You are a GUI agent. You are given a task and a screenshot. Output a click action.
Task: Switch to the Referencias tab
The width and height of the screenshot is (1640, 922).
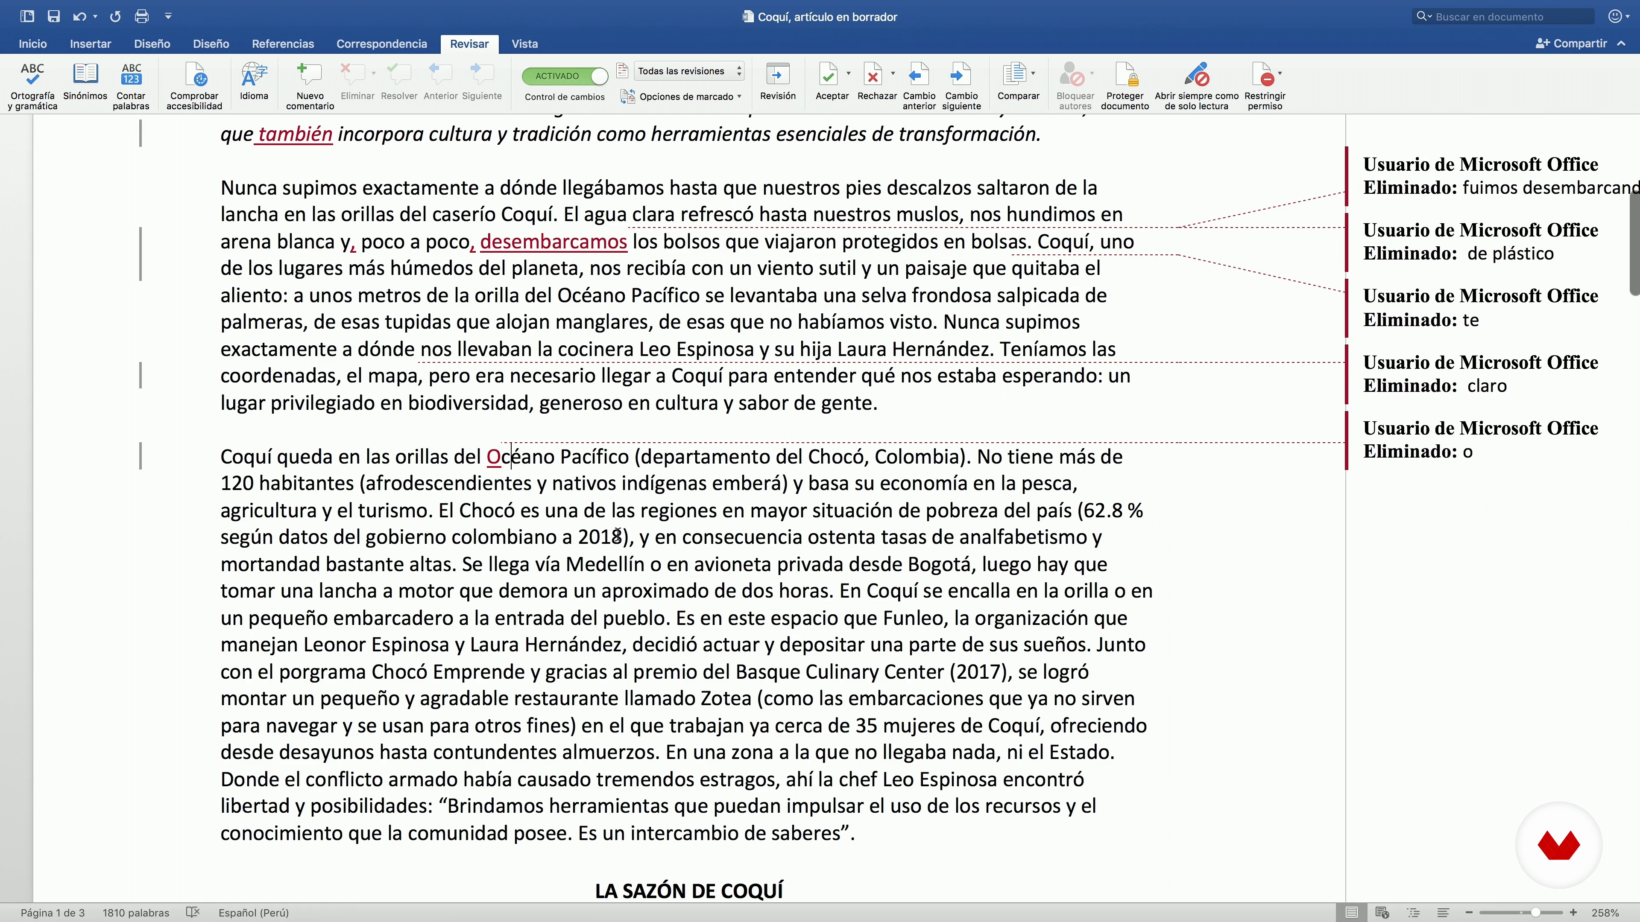tap(283, 44)
